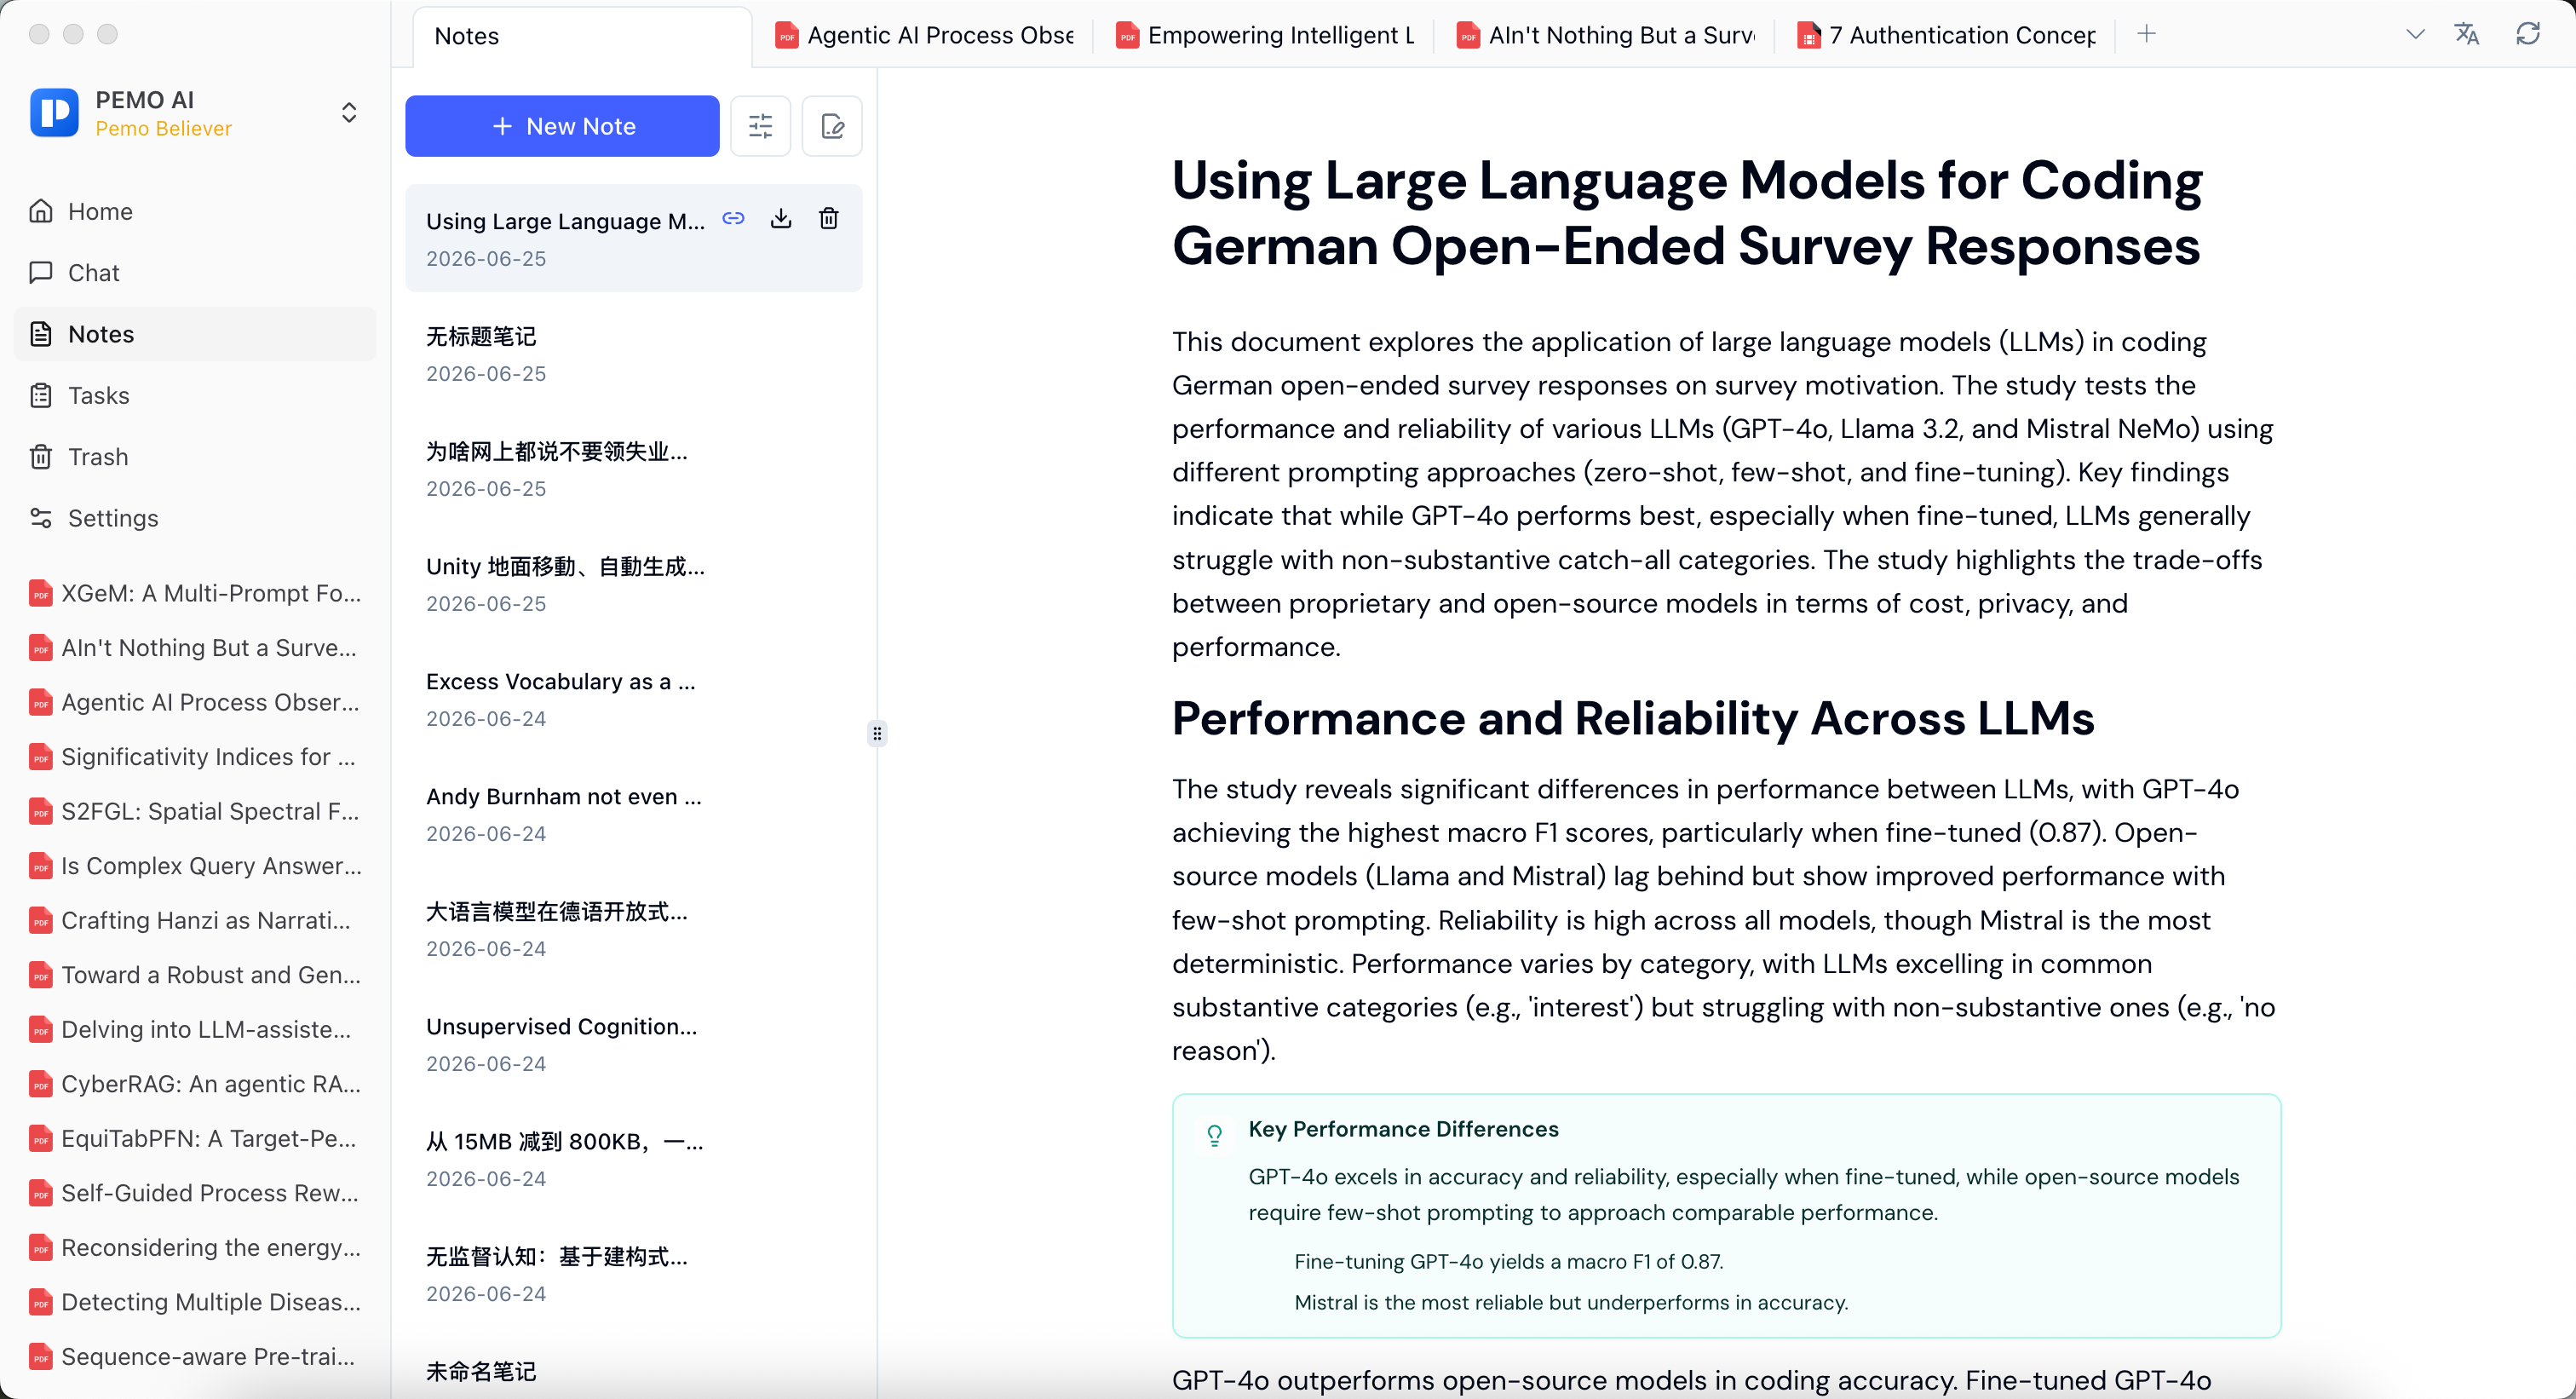Screen dimensions: 2576x1399
Task: Open the note 为啥网上都说不要领失业...
Action: pos(634,469)
